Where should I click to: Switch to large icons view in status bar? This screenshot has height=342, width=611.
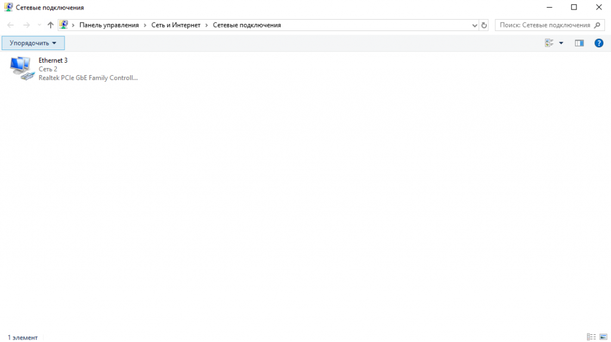point(603,337)
